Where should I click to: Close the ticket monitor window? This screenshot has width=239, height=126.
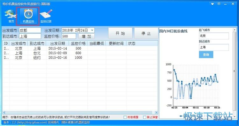coord(233,4)
